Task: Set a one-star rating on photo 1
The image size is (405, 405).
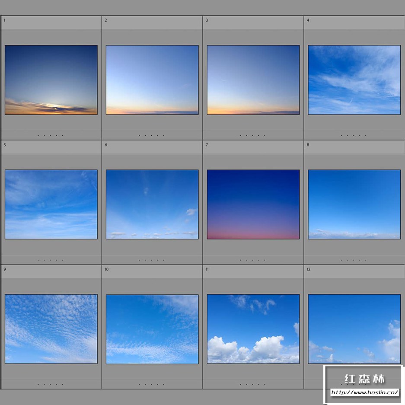Action: (38, 136)
